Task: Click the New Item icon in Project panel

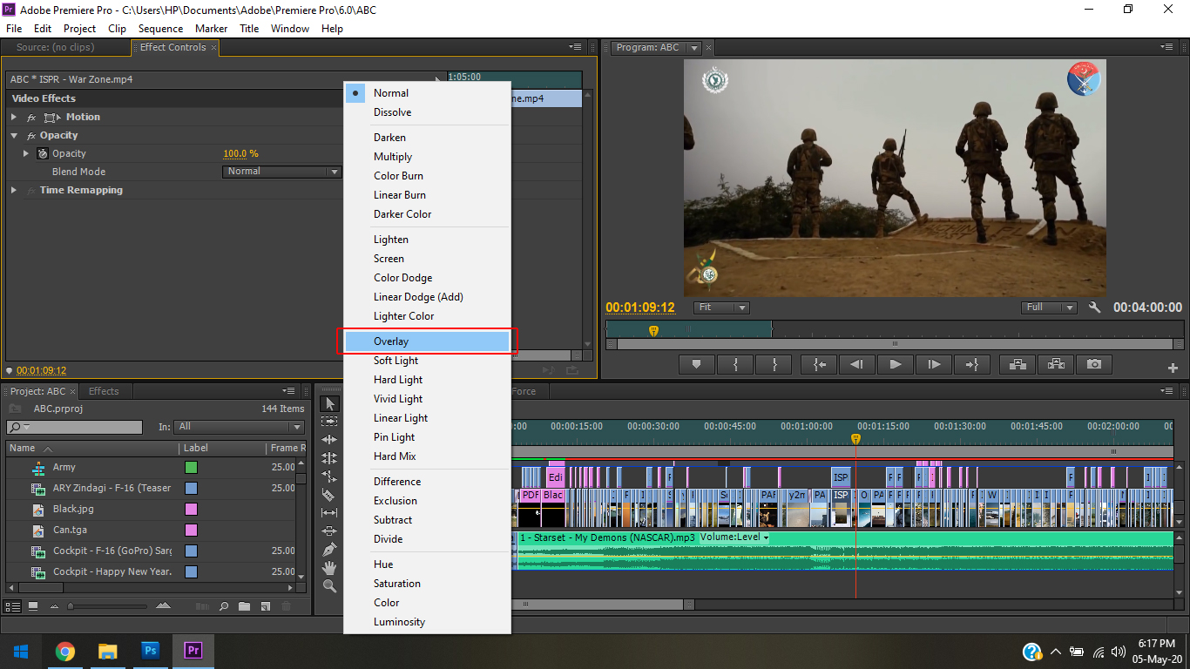Action: 265,605
